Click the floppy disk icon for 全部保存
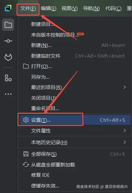132x193 pixels. click(x=26, y=154)
